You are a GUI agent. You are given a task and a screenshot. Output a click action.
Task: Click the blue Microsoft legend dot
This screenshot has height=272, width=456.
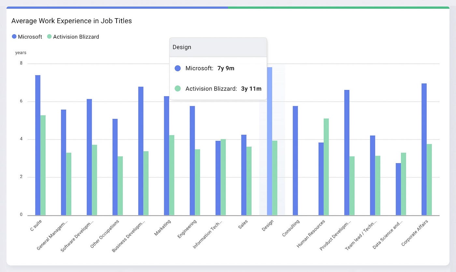14,37
